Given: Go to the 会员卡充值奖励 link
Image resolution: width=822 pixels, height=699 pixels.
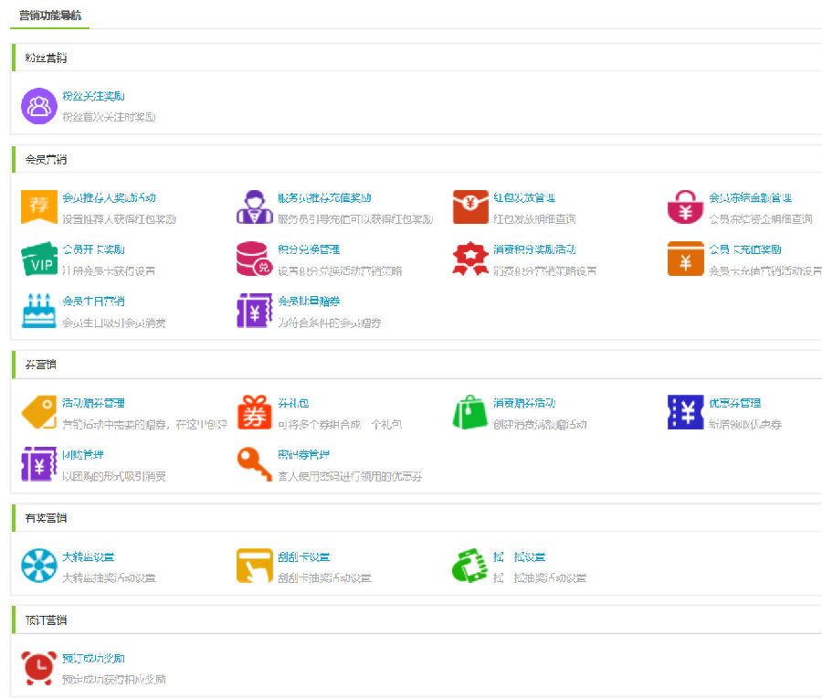Looking at the screenshot, I should point(745,249).
